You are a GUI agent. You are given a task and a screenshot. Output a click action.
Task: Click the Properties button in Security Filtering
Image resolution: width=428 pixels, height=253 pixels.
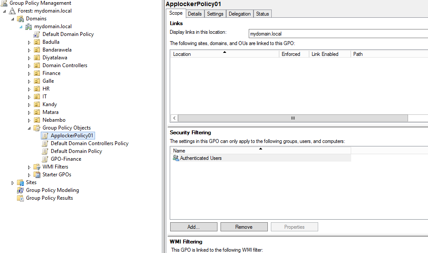tap(294, 227)
